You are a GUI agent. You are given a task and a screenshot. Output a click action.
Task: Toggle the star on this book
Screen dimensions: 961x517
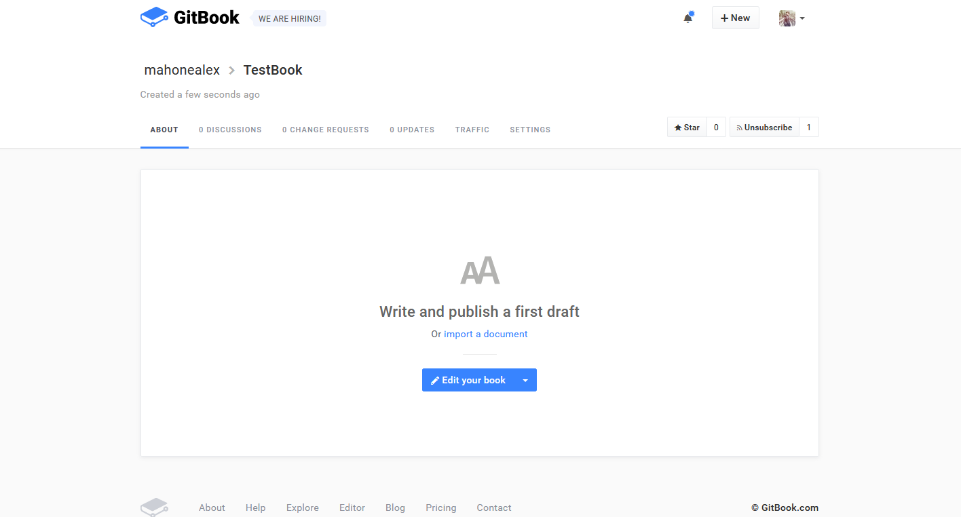click(x=687, y=127)
